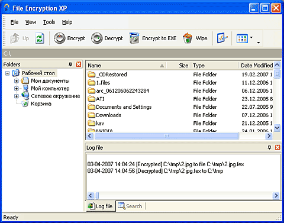Select the Downloads folder
Viewport: 284px width, 223px height.
click(108, 115)
